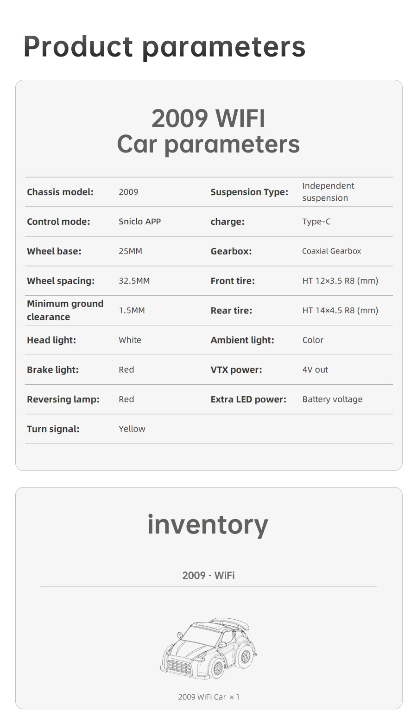Select the "Chassis model:" label
This screenshot has width=417, height=724.
(x=60, y=192)
